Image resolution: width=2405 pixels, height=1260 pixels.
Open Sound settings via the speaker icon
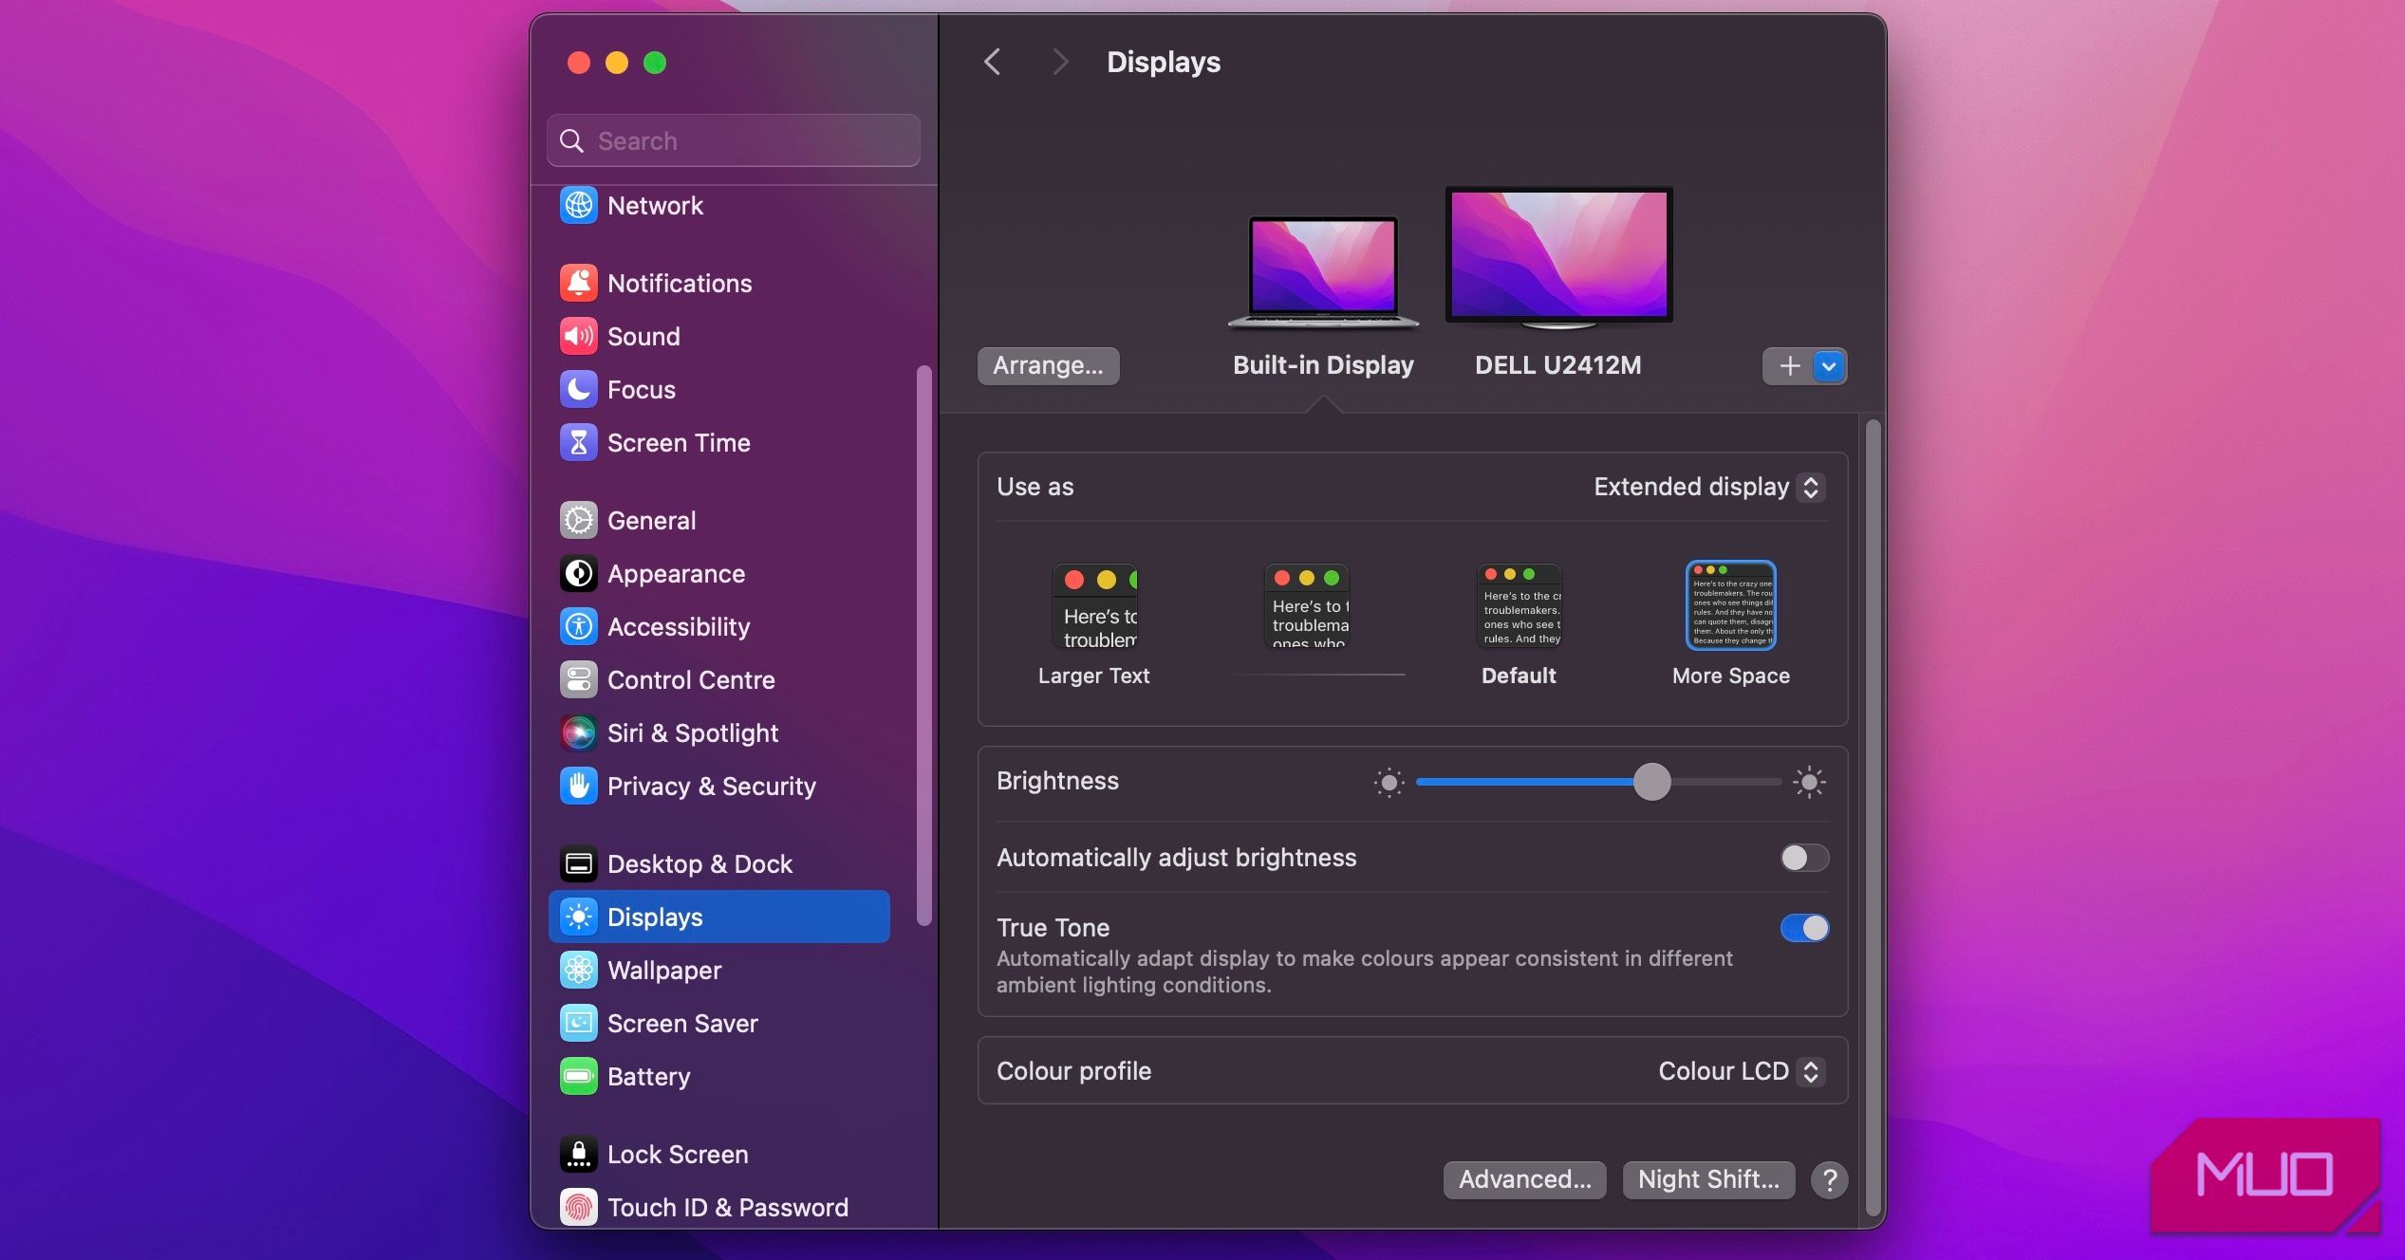pyautogui.click(x=580, y=336)
